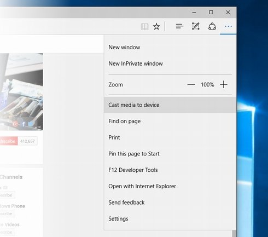Open the Hub panel icon

click(x=179, y=26)
